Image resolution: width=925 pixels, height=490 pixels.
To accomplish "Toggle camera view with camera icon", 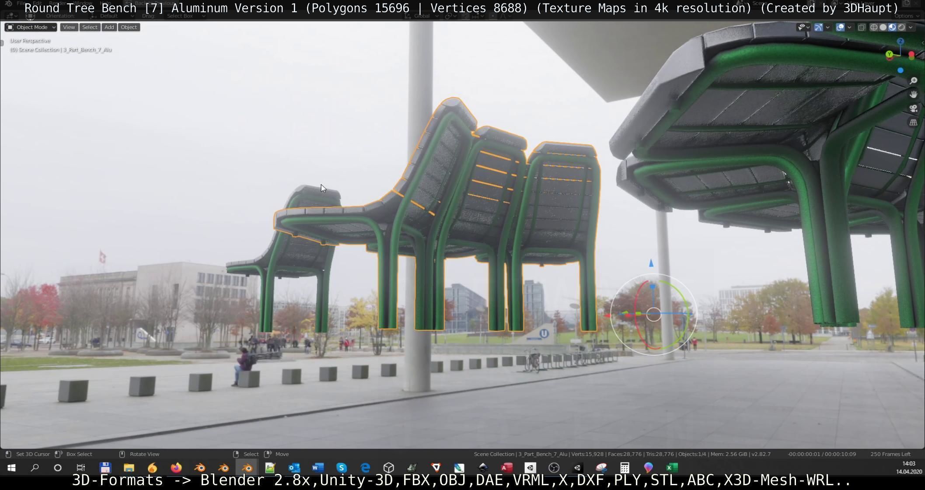I will [x=913, y=108].
